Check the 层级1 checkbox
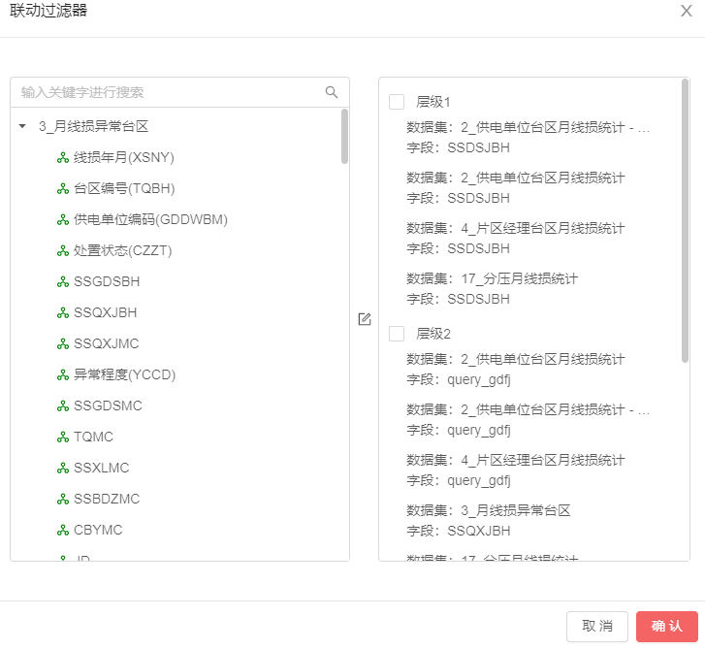Viewport: 705px width, 649px height. [397, 102]
